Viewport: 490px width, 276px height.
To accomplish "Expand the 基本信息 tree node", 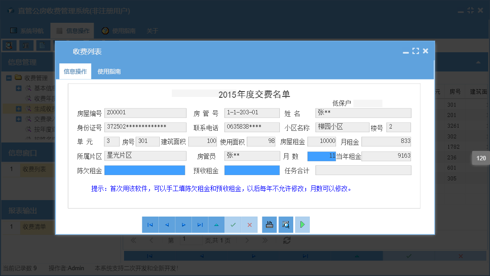I will [19, 88].
